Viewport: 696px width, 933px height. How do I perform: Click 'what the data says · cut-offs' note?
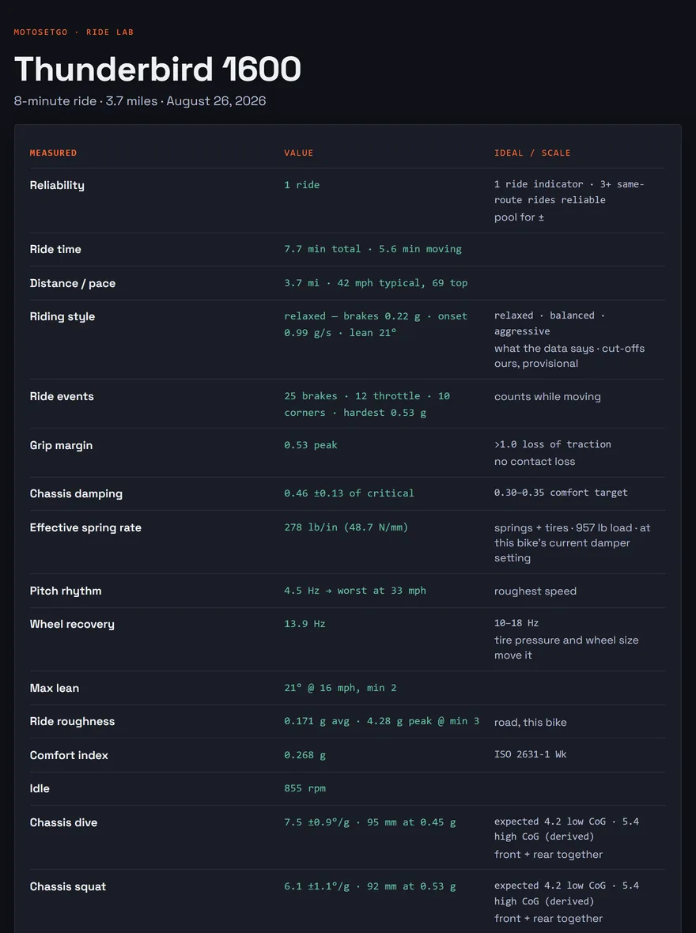click(569, 349)
